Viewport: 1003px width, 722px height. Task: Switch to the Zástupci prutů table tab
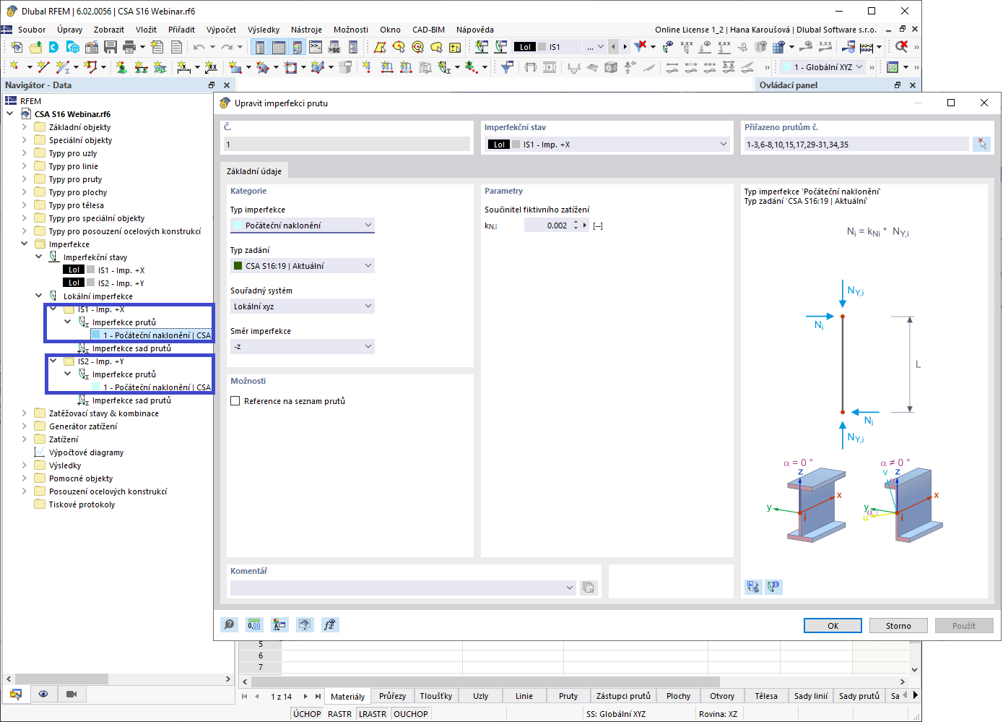click(x=623, y=696)
